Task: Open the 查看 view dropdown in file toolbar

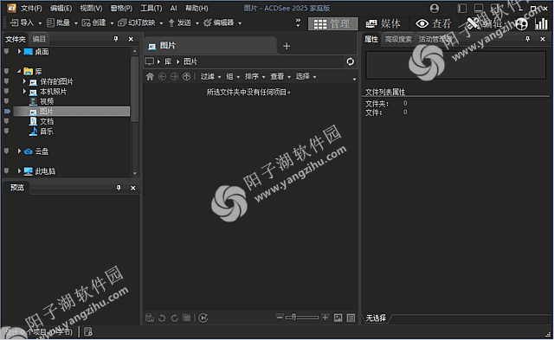Action: [280, 77]
